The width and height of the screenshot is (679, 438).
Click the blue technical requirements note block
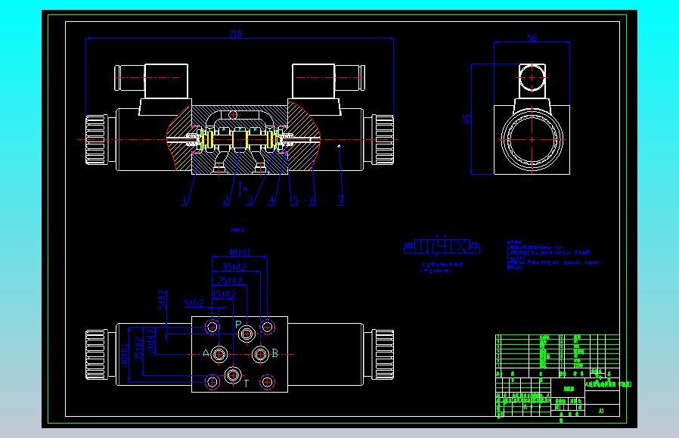coord(553,255)
